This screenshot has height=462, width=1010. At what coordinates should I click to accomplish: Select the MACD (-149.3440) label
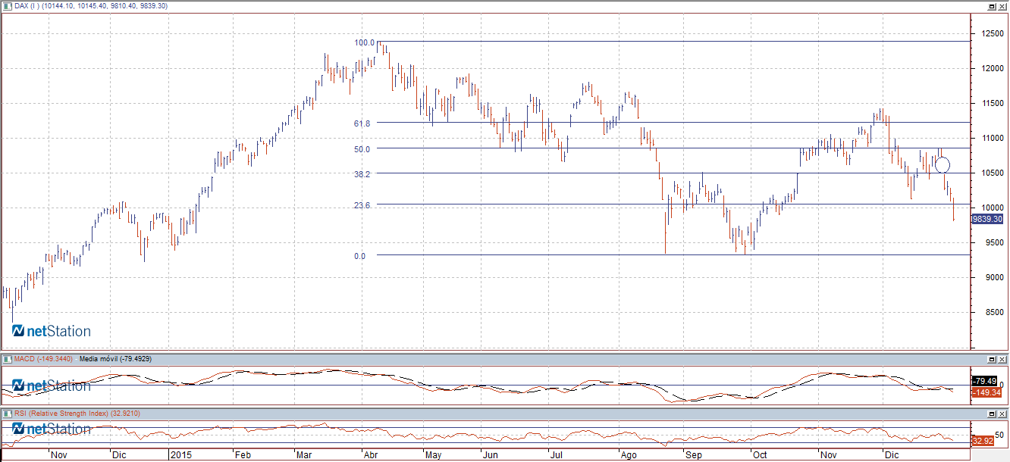click(44, 359)
